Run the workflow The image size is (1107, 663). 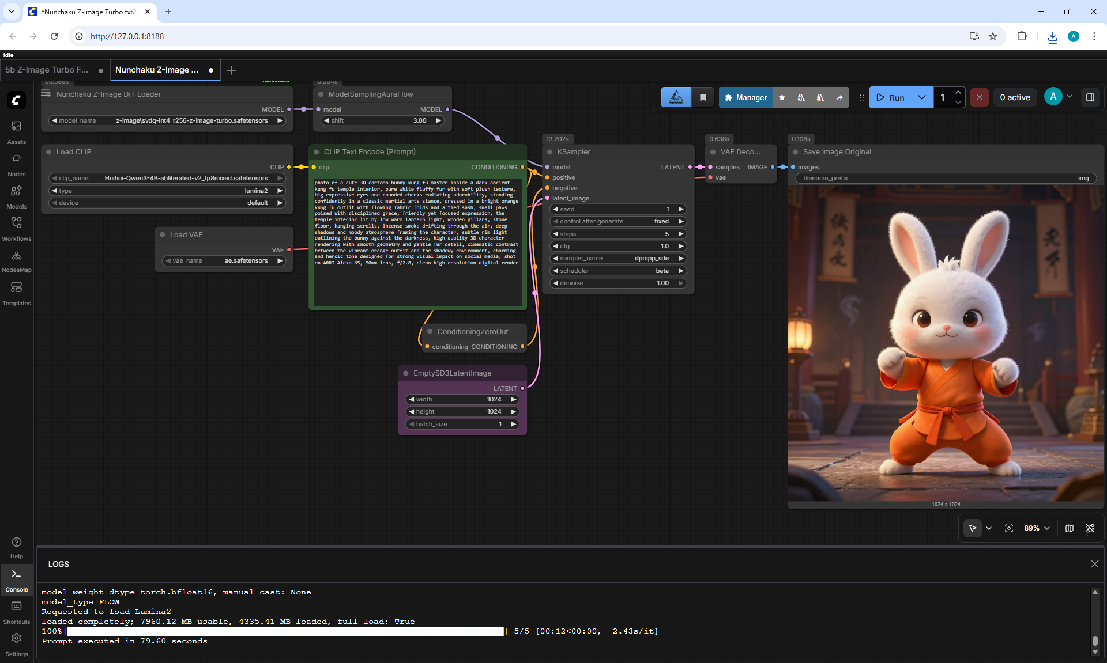[891, 97]
